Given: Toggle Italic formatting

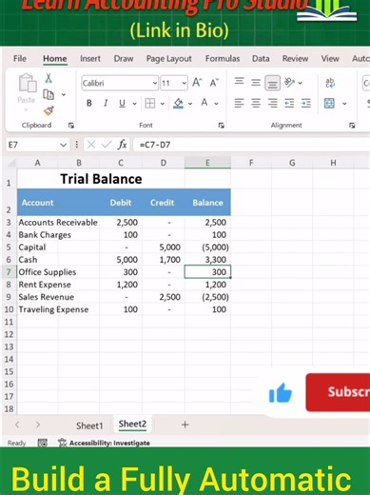Looking at the screenshot, I should coord(106,103).
